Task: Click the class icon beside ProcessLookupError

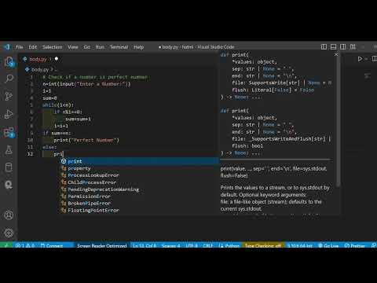Action: coord(64,175)
